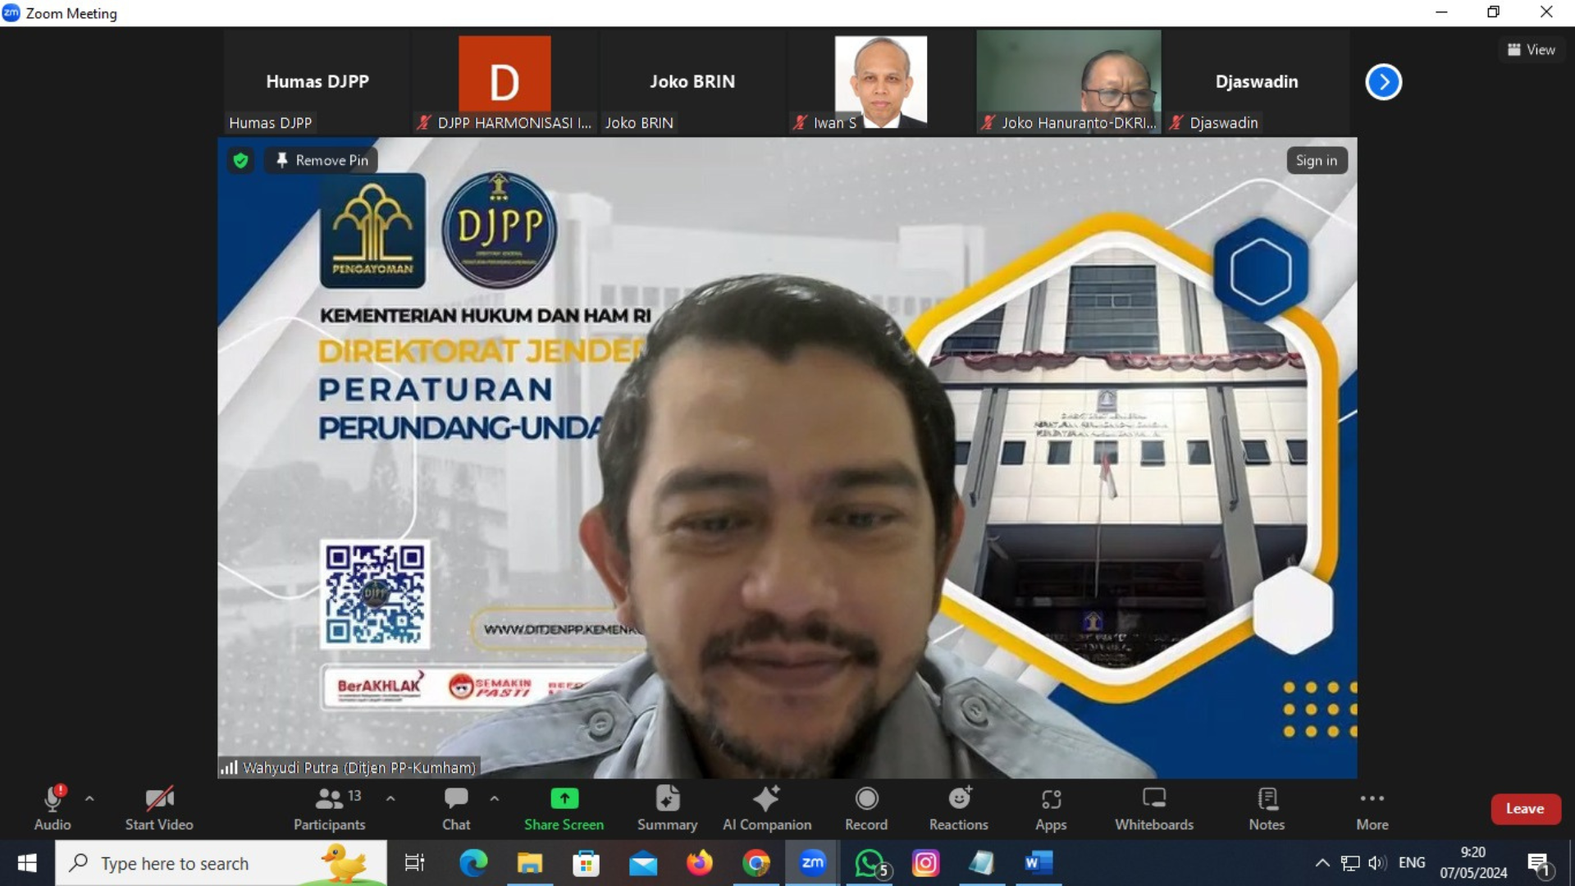Open Task View in taskbar

(414, 863)
